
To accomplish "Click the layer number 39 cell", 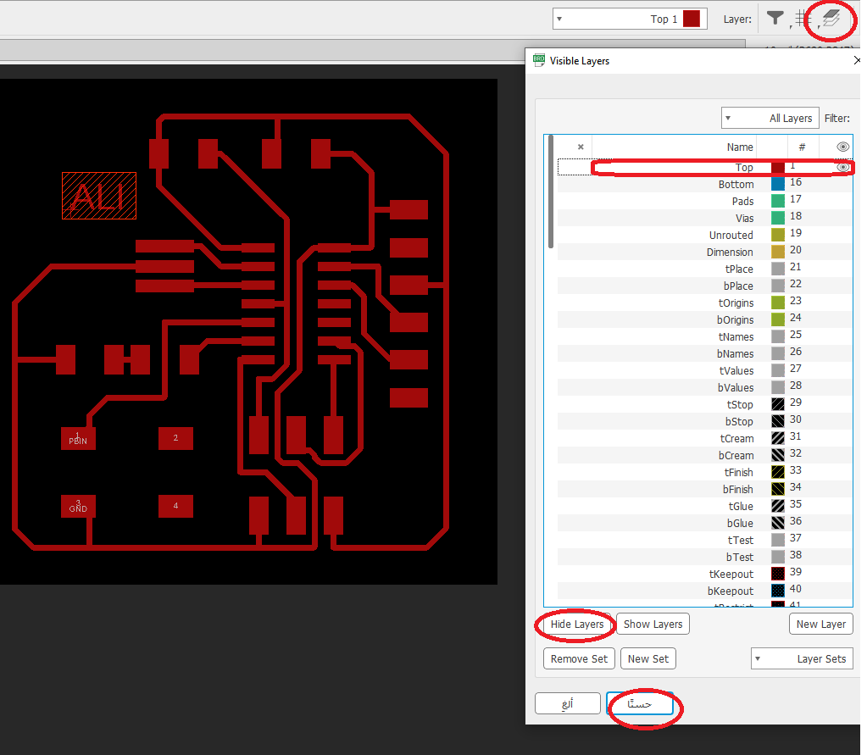I will pos(795,571).
